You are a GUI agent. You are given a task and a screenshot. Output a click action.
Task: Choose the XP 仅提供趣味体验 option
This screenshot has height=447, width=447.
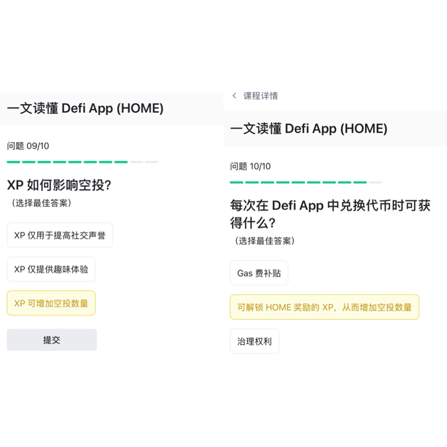pyautogui.click(x=51, y=269)
